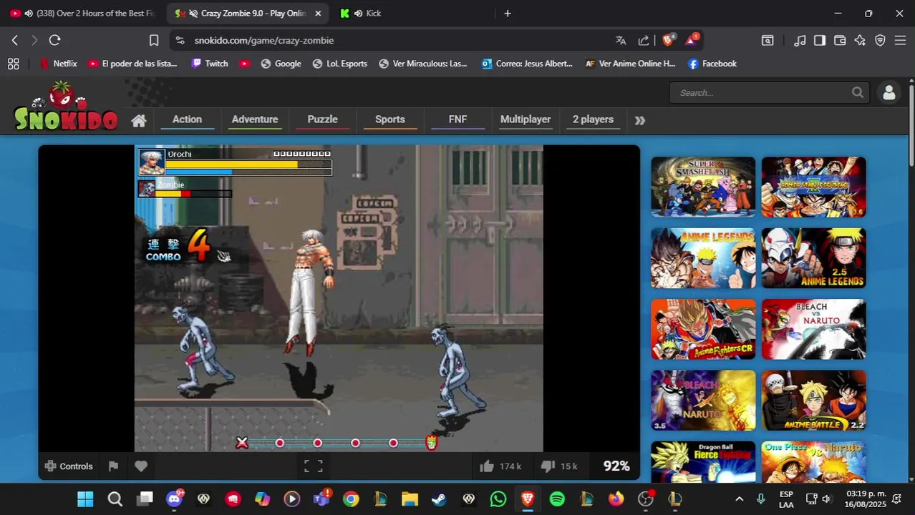Open Dragon Ball Fierce Fighting thumbnail
Screen dimensions: 915x515
coord(703,462)
